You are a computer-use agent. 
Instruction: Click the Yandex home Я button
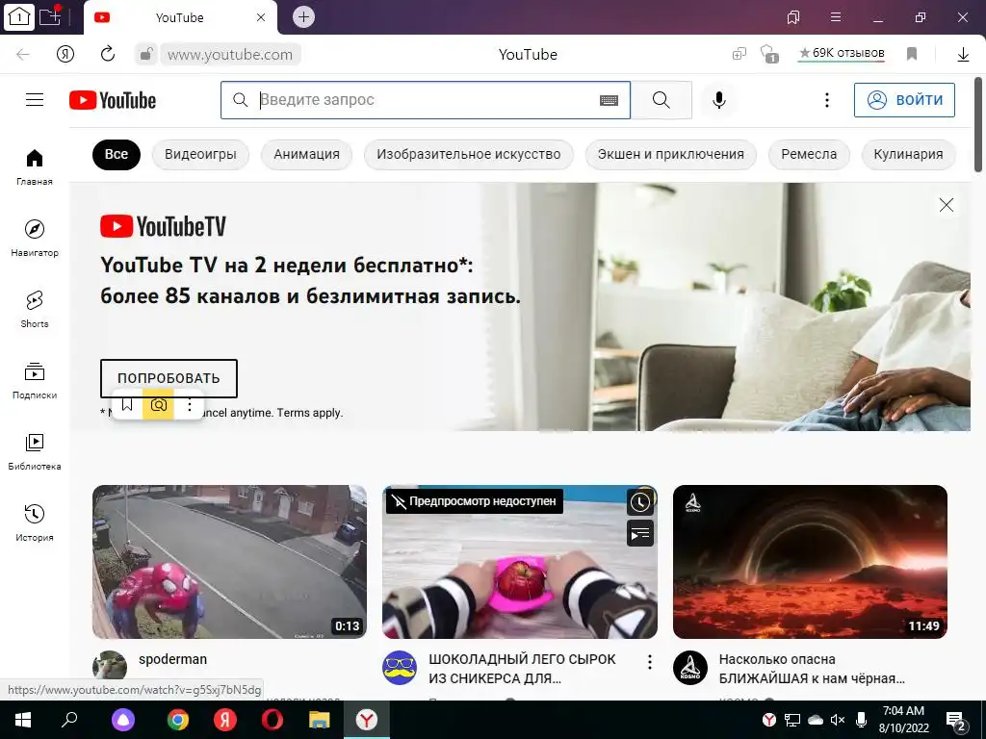65,55
